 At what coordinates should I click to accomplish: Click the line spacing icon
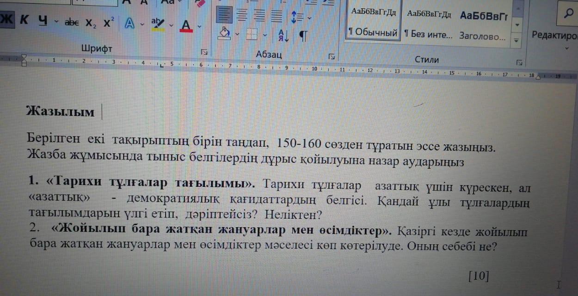point(297,18)
